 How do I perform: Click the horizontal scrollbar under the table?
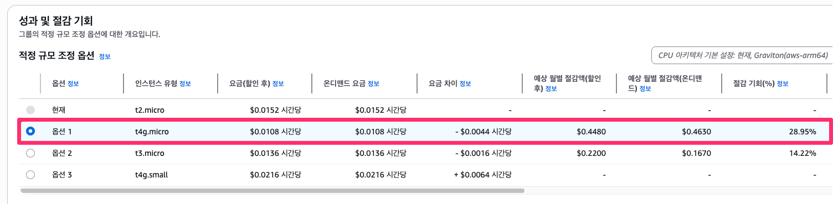(x=272, y=191)
